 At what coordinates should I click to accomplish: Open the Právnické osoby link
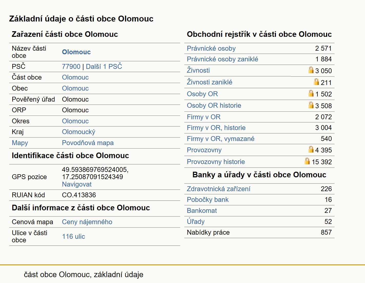211,48
